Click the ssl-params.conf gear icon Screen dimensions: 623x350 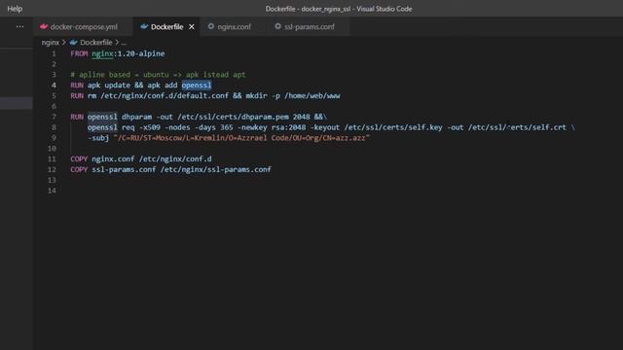point(277,26)
